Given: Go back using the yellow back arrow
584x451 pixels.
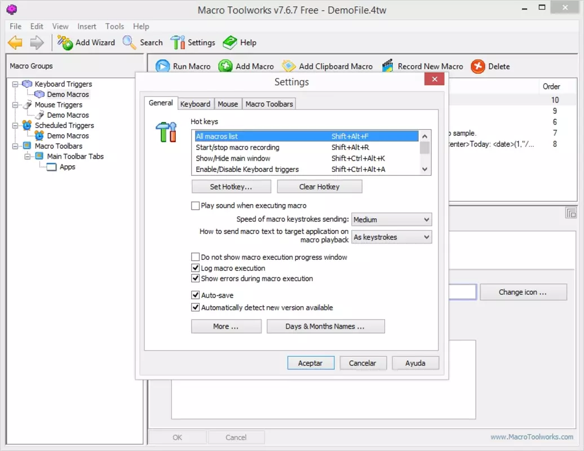Looking at the screenshot, I should pos(15,42).
